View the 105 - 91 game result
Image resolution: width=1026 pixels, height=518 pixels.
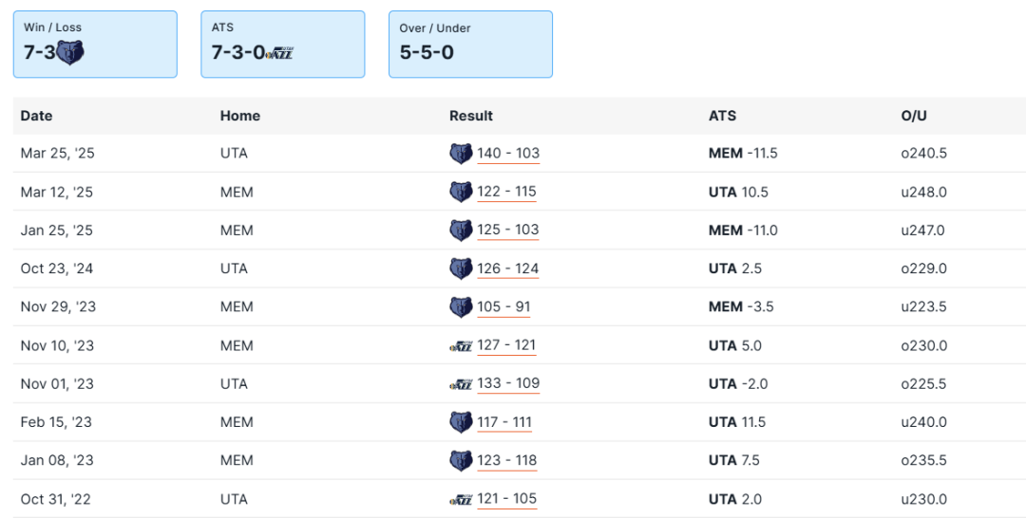[503, 307]
